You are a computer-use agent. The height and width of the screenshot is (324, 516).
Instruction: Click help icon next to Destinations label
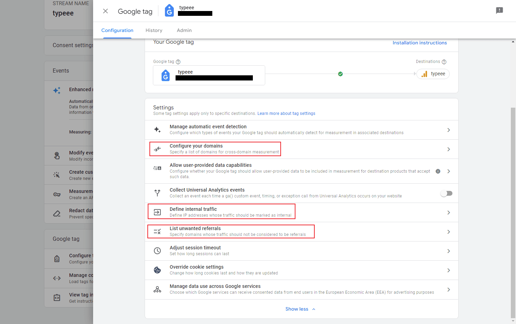point(444,62)
